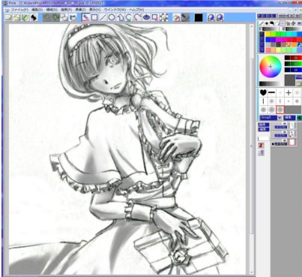
Task: Toggle visibility eye of the top layer
Action: tap(284, 124)
